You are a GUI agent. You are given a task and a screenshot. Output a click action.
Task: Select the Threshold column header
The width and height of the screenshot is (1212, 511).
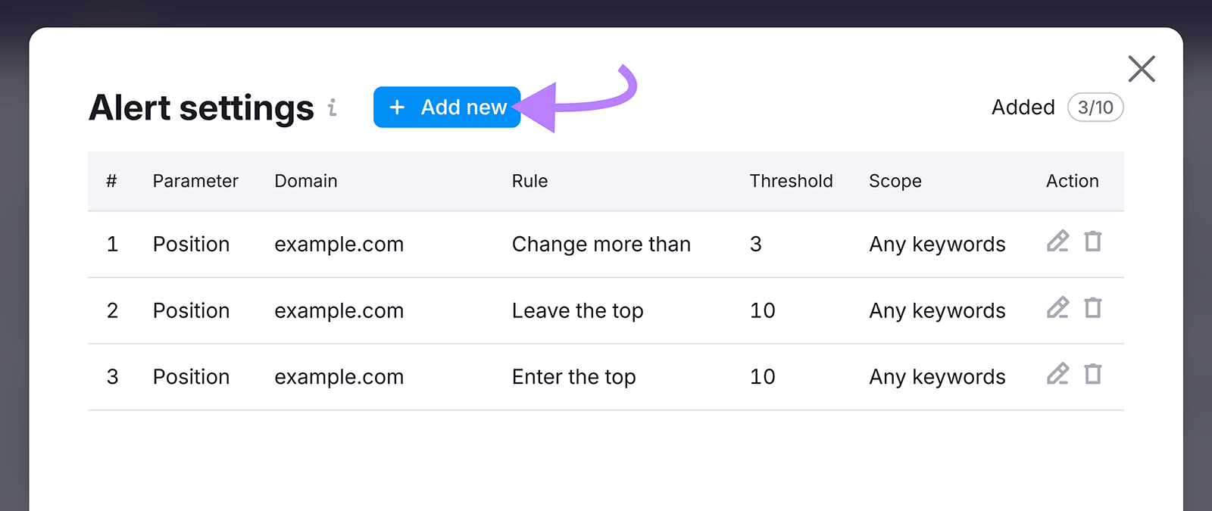pos(791,181)
